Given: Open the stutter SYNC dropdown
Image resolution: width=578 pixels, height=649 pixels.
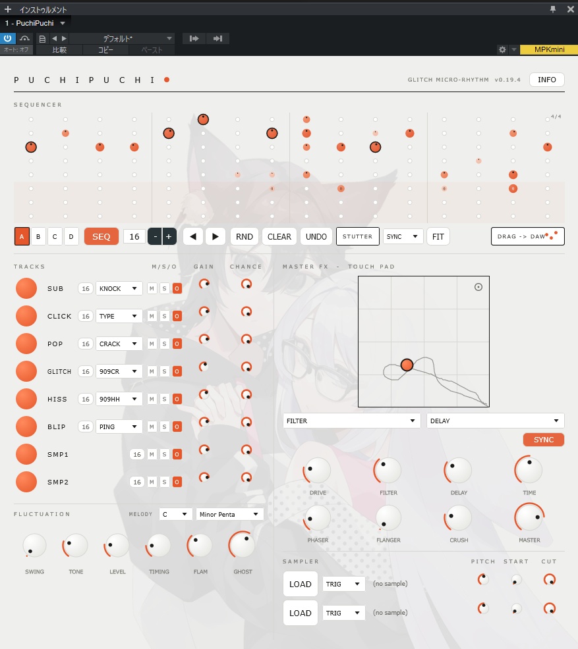Looking at the screenshot, I should [403, 236].
